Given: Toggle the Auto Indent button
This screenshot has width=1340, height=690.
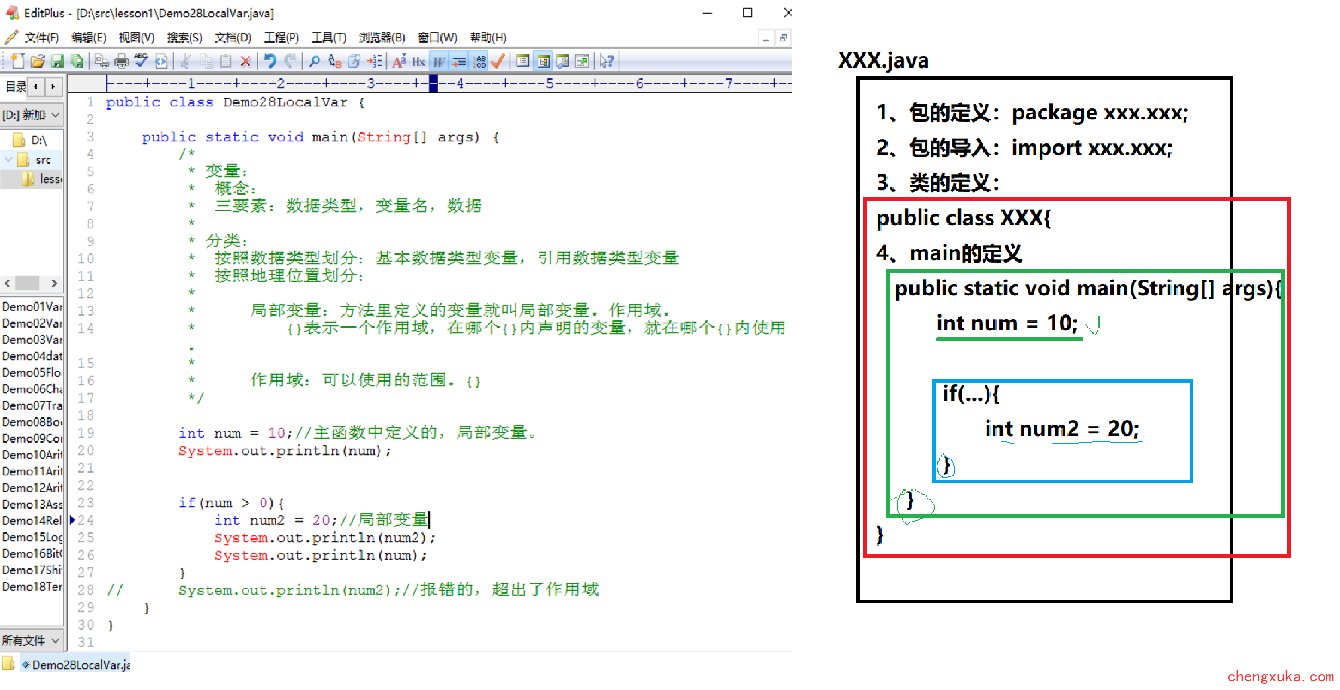Looking at the screenshot, I should pyautogui.click(x=459, y=61).
